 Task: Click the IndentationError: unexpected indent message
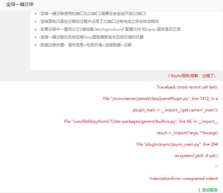tap(183, 179)
